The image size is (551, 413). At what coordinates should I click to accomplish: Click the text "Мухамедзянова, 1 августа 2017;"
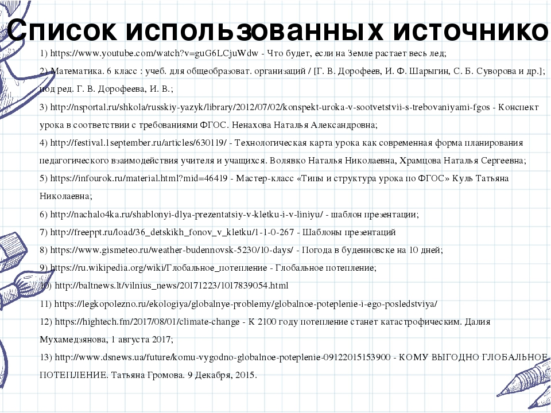coord(107,340)
